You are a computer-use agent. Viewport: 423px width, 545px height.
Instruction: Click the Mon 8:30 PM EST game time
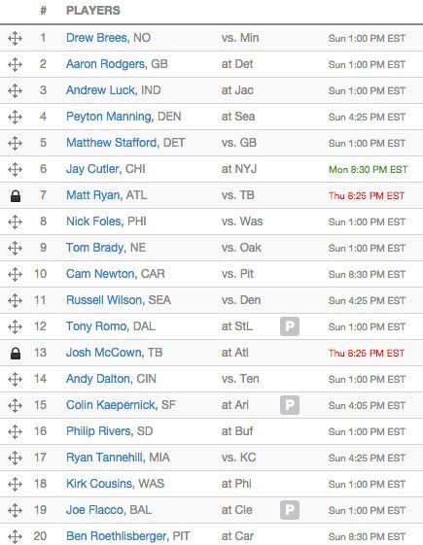click(368, 170)
